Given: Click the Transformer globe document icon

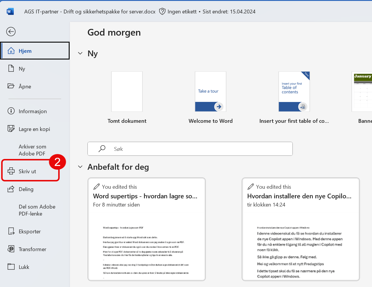Looking at the screenshot, I should point(11,249).
